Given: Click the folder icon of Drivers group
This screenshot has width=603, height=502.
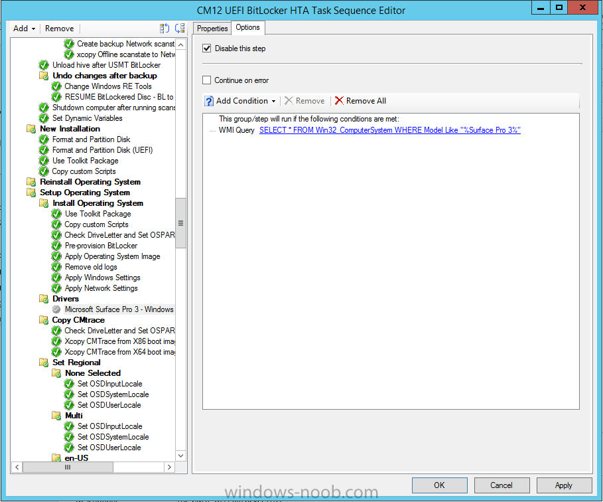Looking at the screenshot, I should coord(44,299).
